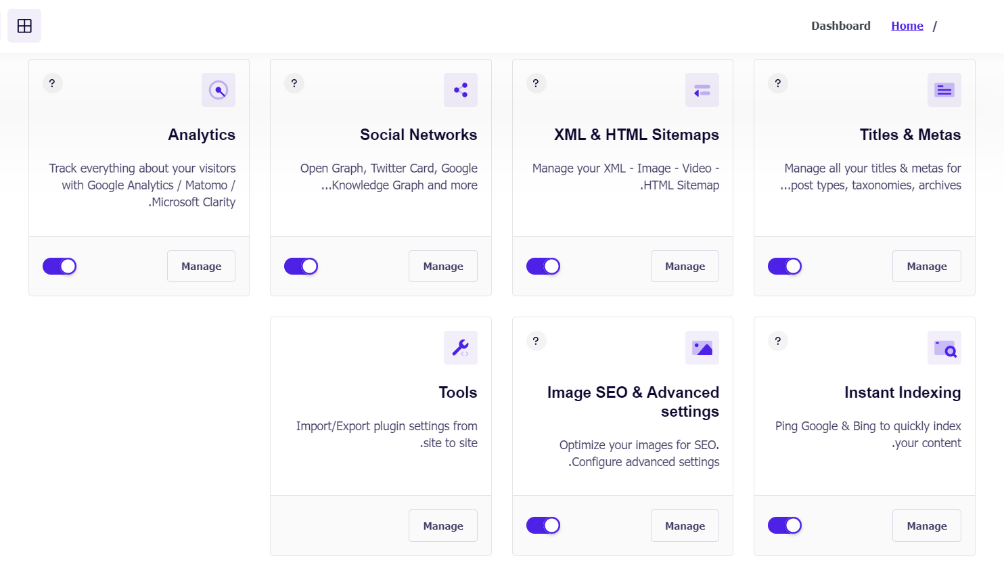1004x575 pixels.
Task: Click the Titles & Metas icon
Action: pyautogui.click(x=944, y=90)
